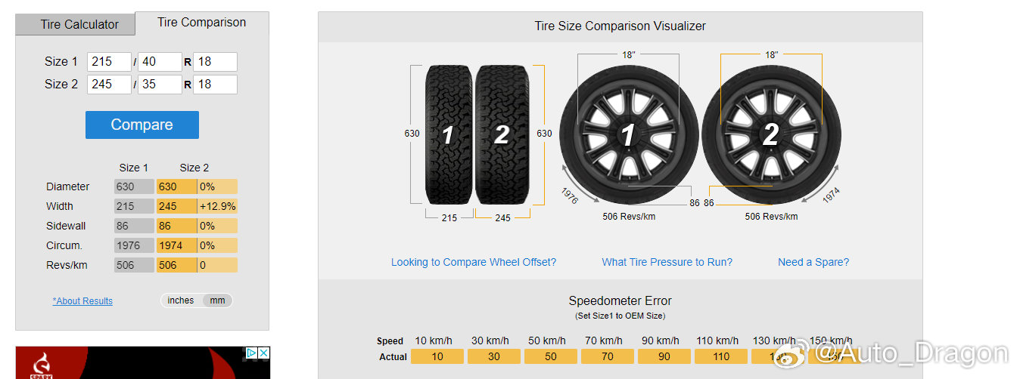Click wheel side-view image number 1
Viewport: 1017px width, 379px height.
629,135
